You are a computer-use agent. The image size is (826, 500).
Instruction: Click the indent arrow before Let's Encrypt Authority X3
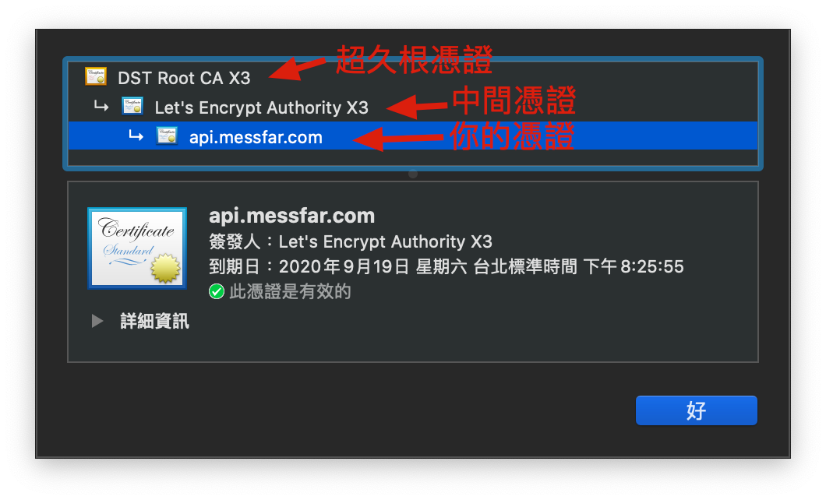tap(101, 107)
